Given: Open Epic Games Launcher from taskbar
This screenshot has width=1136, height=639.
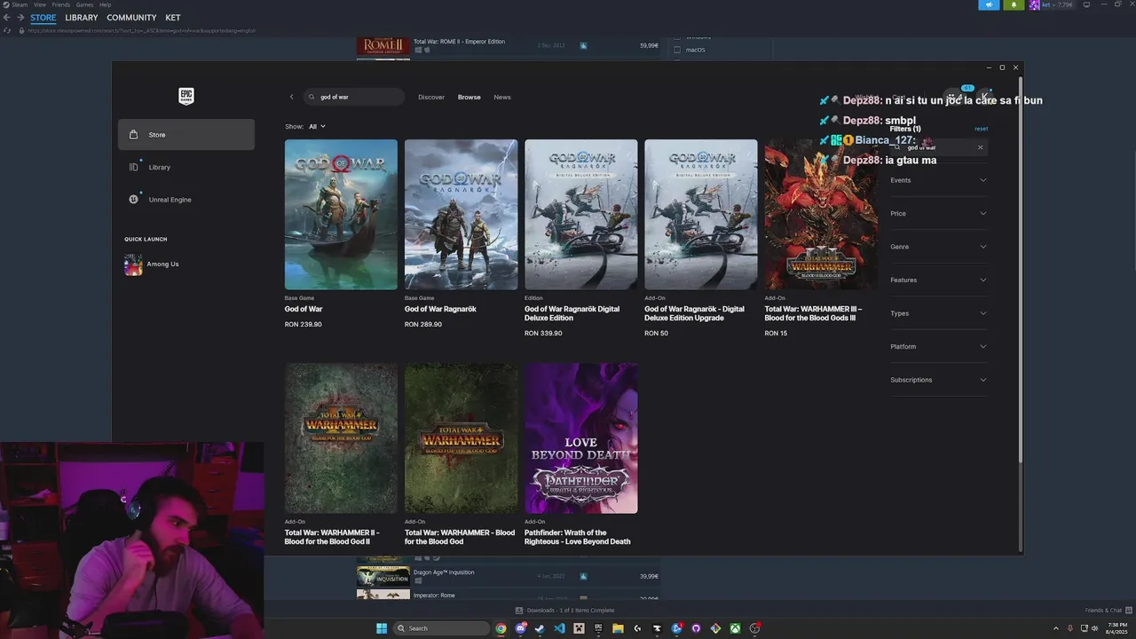Looking at the screenshot, I should [598, 628].
